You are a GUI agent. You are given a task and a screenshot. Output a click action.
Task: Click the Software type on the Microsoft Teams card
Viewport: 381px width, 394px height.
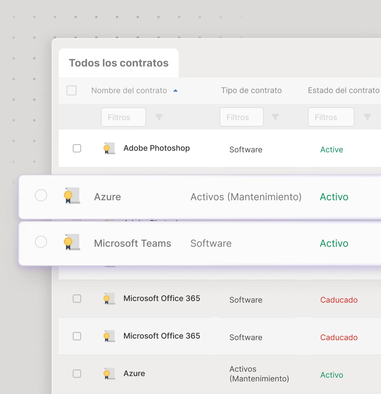click(211, 243)
